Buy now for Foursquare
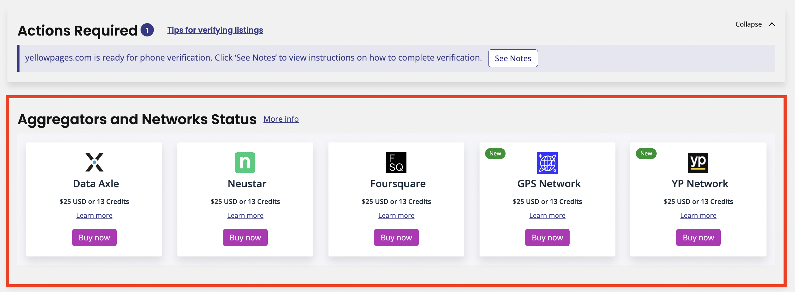 click(396, 238)
